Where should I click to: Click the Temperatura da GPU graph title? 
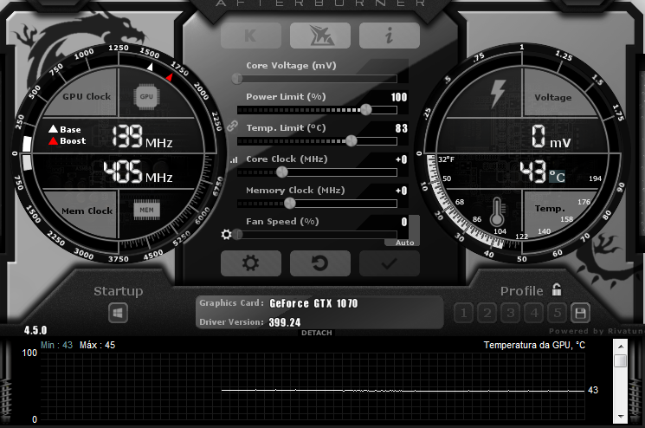pyautogui.click(x=534, y=345)
